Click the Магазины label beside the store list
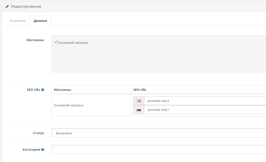The height and width of the screenshot is (162, 266). [x=35, y=40]
